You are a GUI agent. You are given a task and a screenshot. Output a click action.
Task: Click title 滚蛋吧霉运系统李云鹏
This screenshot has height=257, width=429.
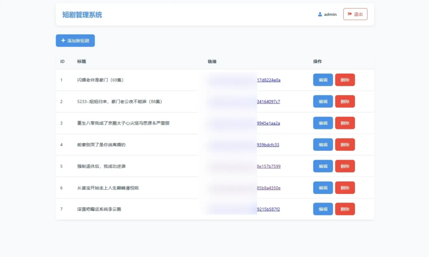point(99,210)
